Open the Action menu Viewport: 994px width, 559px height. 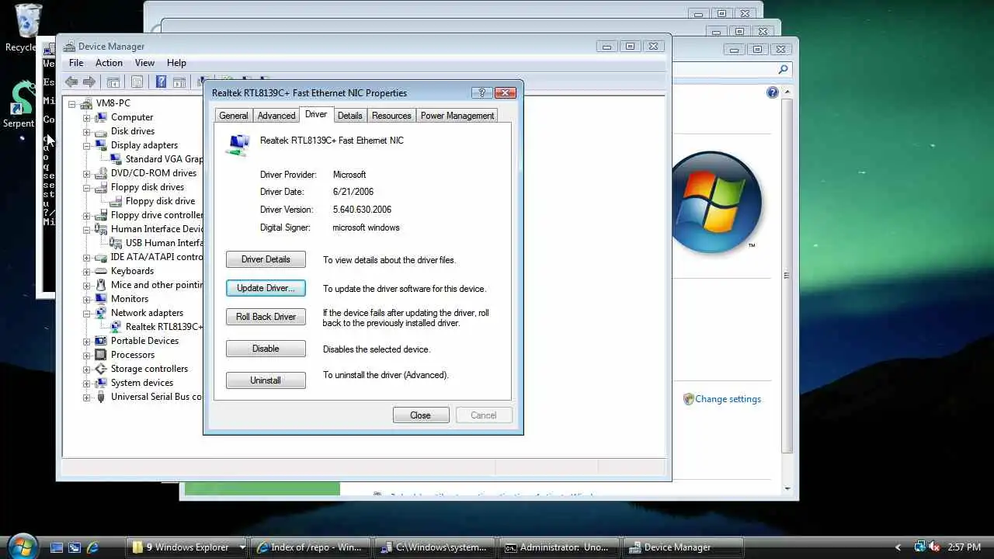click(109, 63)
